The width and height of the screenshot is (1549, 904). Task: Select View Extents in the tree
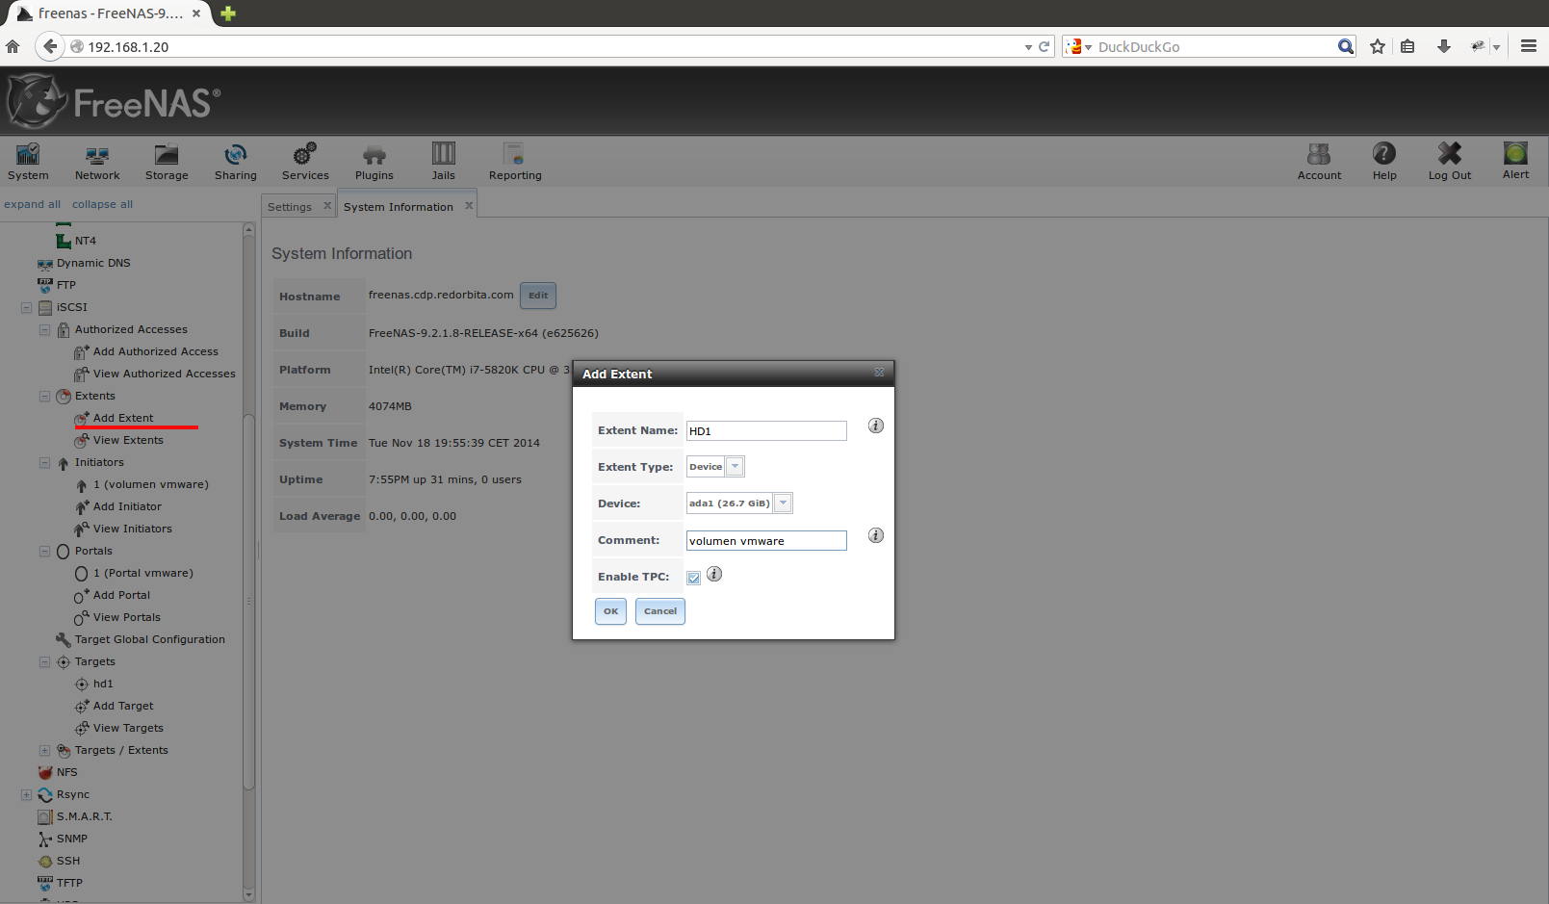point(128,440)
